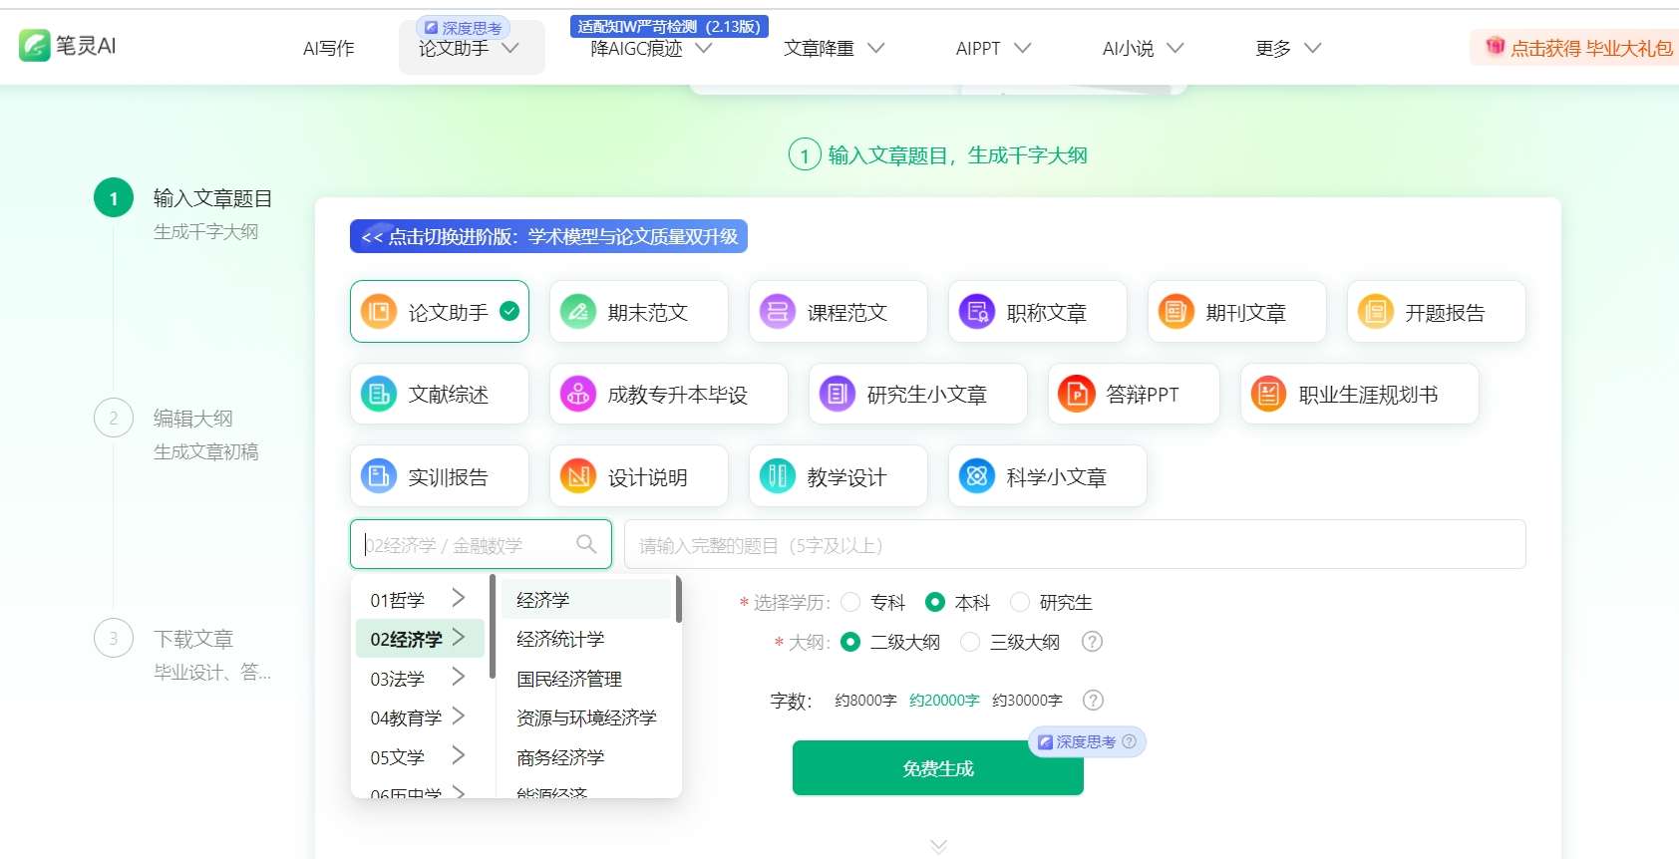1679x859 pixels.
Task: Click the 适配知W严苛检测 badge
Action: [x=669, y=26]
